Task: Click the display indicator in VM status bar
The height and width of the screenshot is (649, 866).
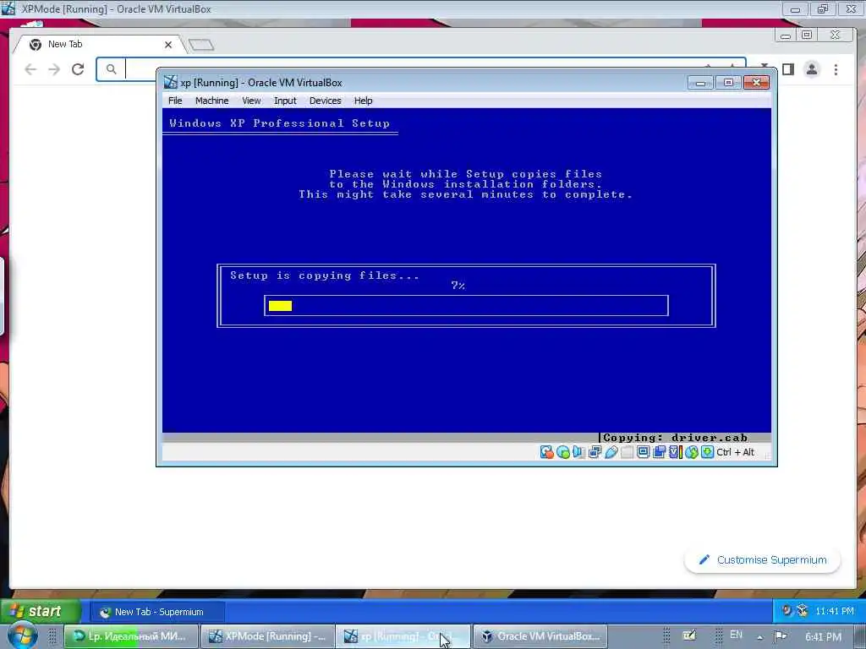Action: pos(643,453)
